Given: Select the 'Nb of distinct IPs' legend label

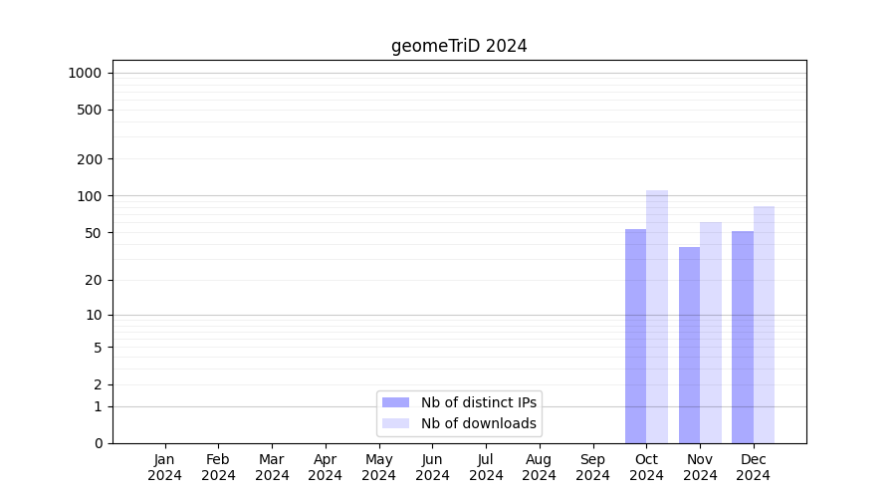Looking at the screenshot, I should 479,402.
